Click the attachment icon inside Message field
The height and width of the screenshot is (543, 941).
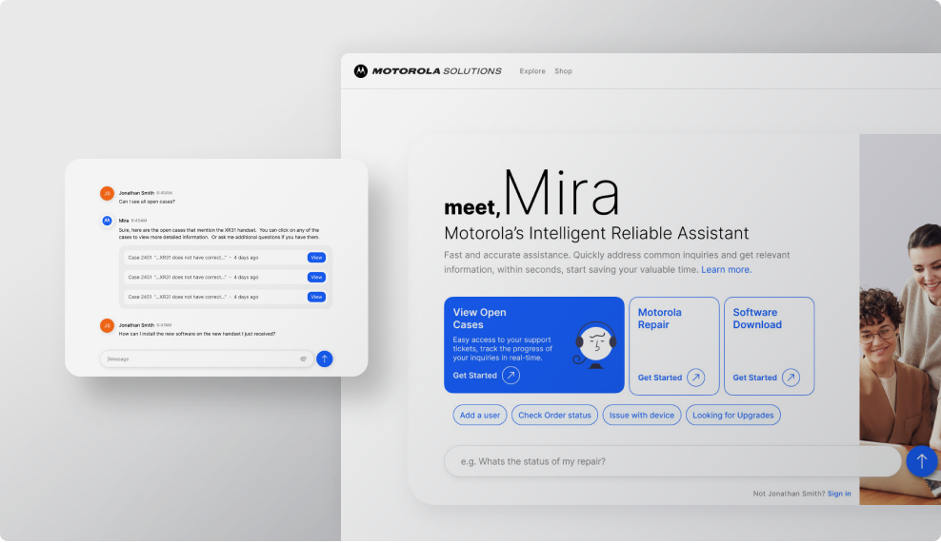click(303, 359)
